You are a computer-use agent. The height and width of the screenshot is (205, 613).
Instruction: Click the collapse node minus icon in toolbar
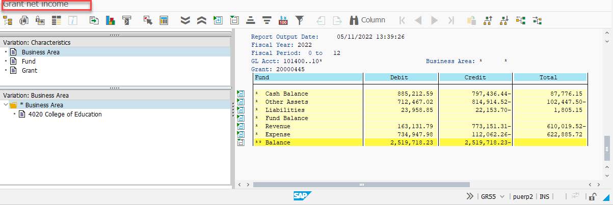[234, 20]
